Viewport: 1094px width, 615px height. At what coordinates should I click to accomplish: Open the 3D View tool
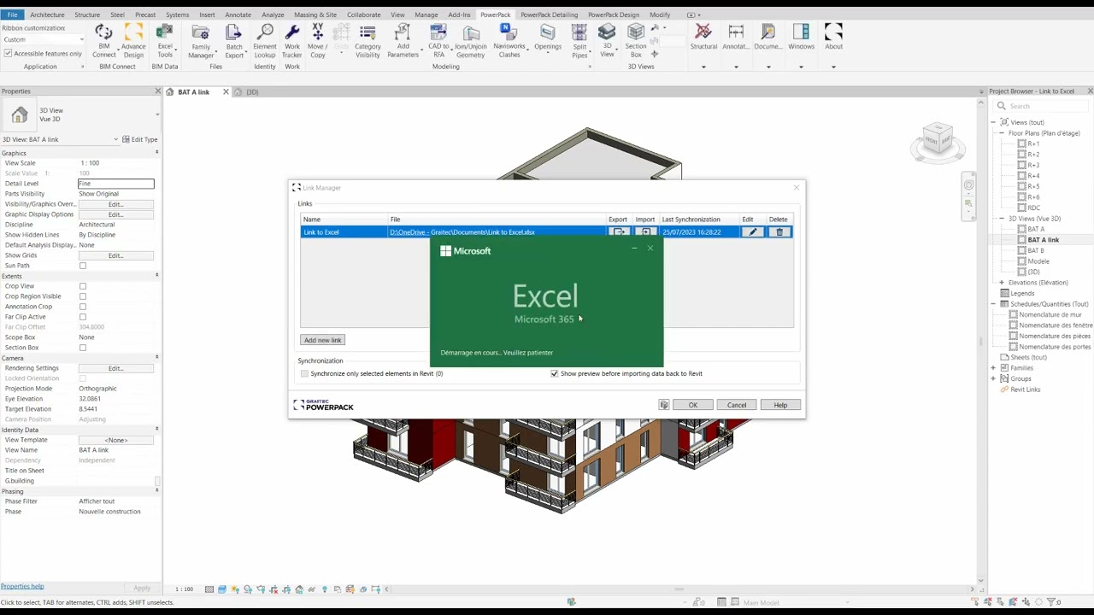coord(607,40)
